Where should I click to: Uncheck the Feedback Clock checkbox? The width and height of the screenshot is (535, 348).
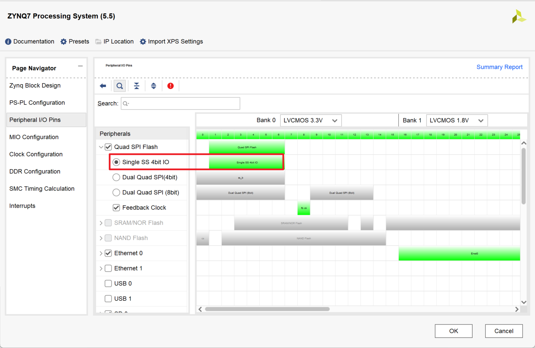(x=116, y=208)
